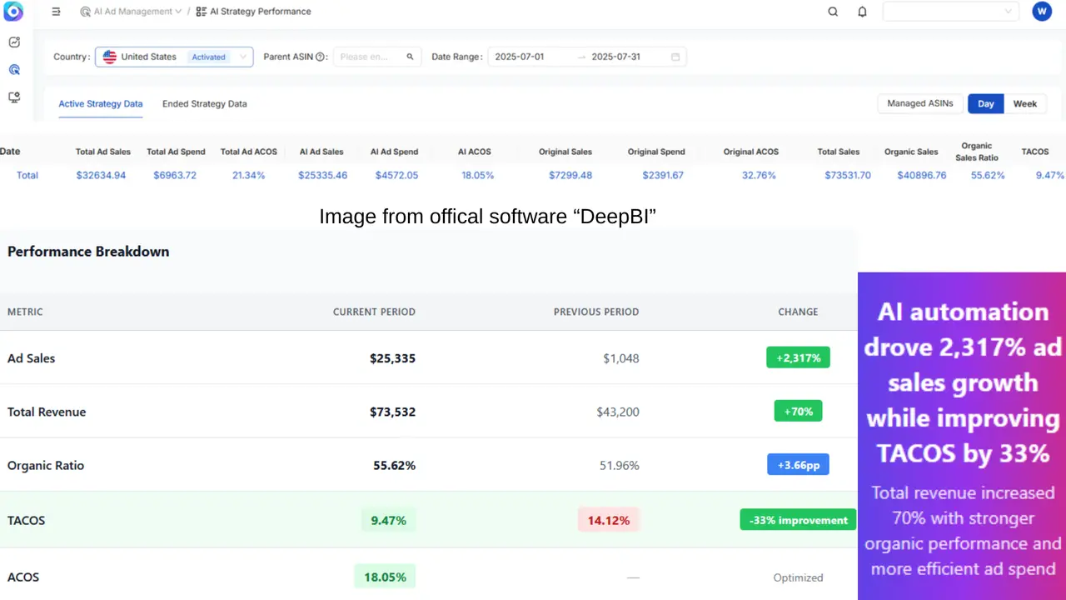
Task: Click the Activated status badge
Action: pos(208,57)
